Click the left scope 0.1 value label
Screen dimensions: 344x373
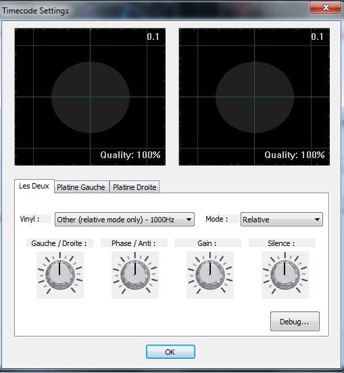point(153,36)
